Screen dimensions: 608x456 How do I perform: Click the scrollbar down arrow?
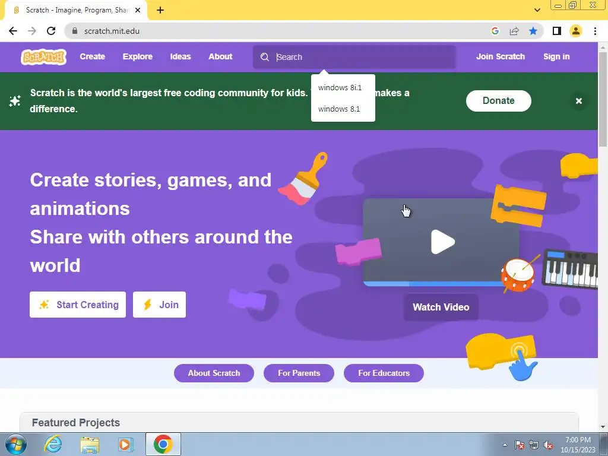tap(603, 427)
